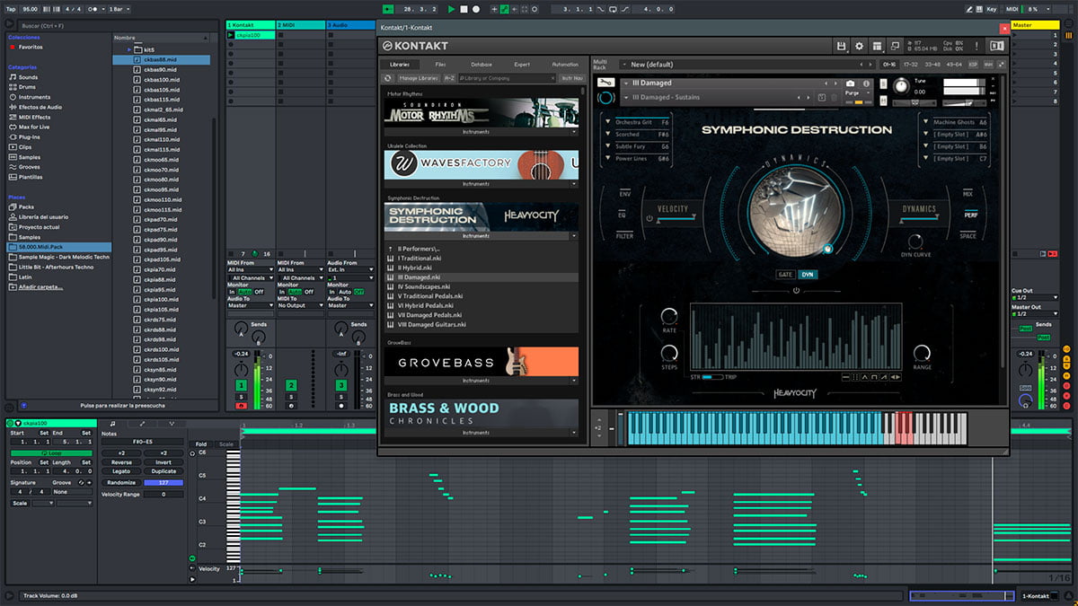The width and height of the screenshot is (1078, 606).
Task: Open the notes tab icon in clip view
Action: [x=112, y=423]
